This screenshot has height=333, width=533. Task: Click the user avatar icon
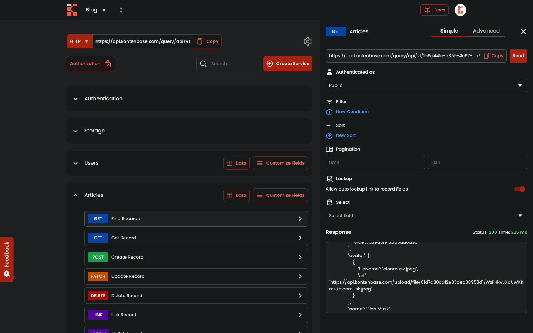click(460, 10)
